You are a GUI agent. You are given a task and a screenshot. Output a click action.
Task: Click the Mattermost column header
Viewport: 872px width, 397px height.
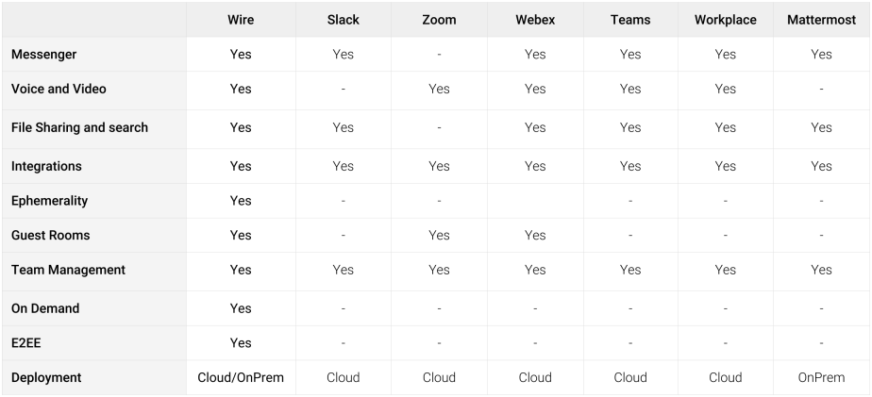click(821, 20)
